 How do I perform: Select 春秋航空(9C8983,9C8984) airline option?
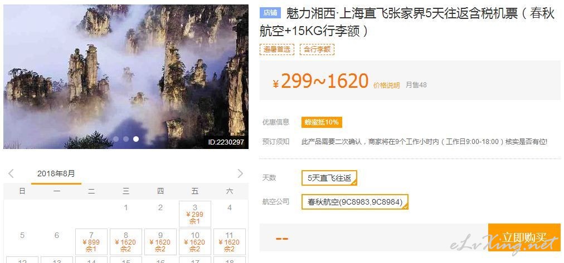[x=355, y=202]
